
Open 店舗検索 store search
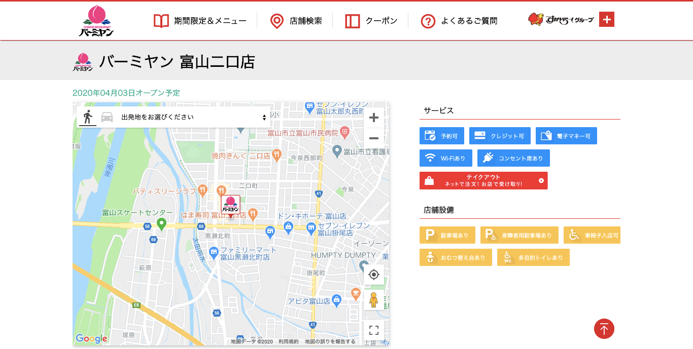[x=296, y=21]
